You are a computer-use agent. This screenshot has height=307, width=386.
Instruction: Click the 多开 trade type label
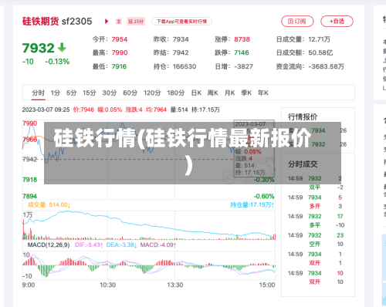[x=315, y=206]
